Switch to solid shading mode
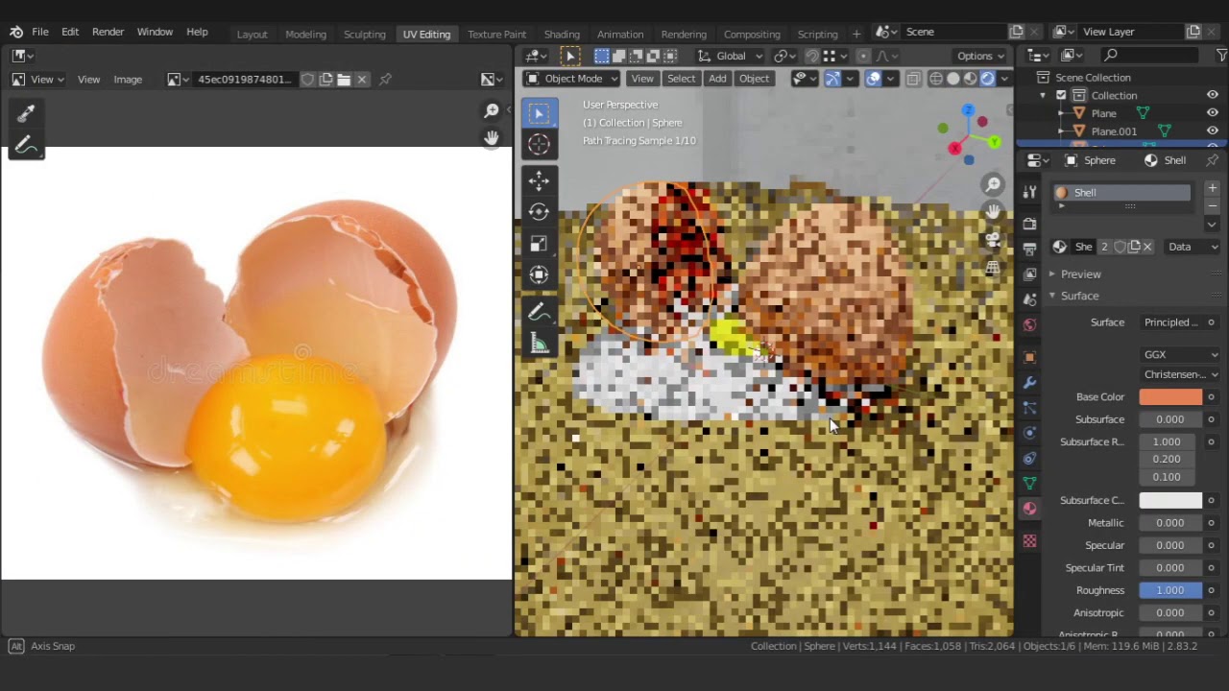The height and width of the screenshot is (691, 1229). click(x=952, y=79)
